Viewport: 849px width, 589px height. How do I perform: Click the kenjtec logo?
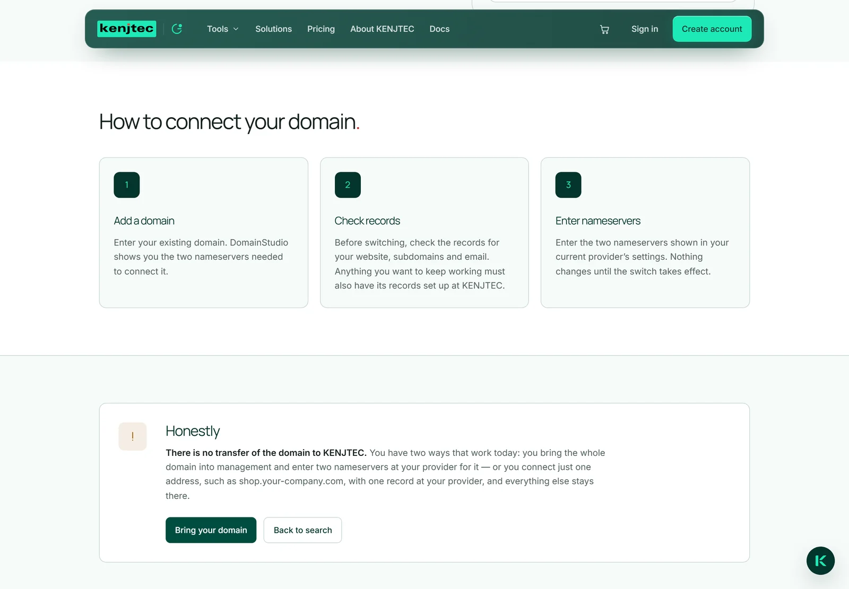point(126,29)
